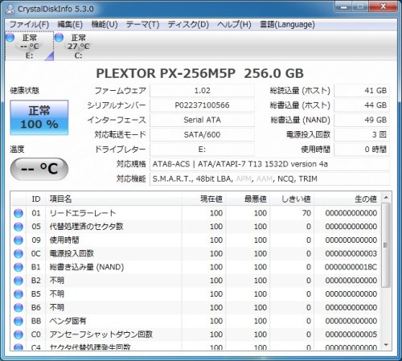The width and height of the screenshot is (402, 361).
Task: Click the PLEXTOR PX-256M5P model title
Action: [199, 73]
